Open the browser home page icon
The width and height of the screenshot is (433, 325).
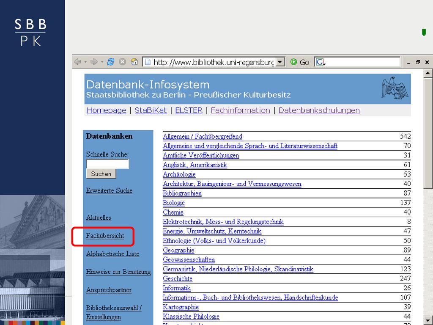click(x=134, y=62)
